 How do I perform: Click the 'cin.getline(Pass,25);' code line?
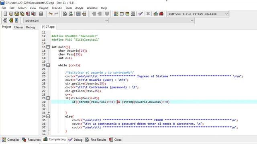point(83,91)
